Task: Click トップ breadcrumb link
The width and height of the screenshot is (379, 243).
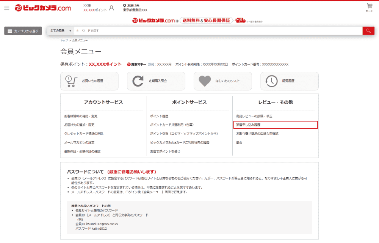Action: click(64, 40)
